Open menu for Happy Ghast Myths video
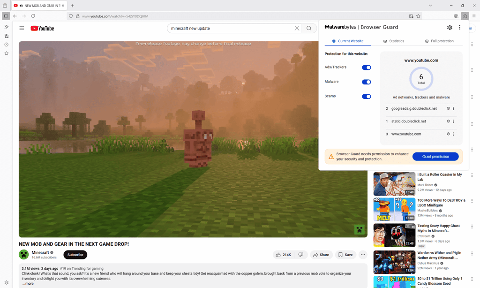 pos(472,227)
